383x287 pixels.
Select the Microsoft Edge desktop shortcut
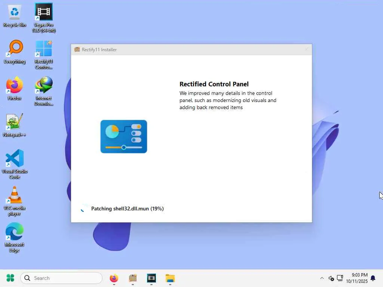15,237
